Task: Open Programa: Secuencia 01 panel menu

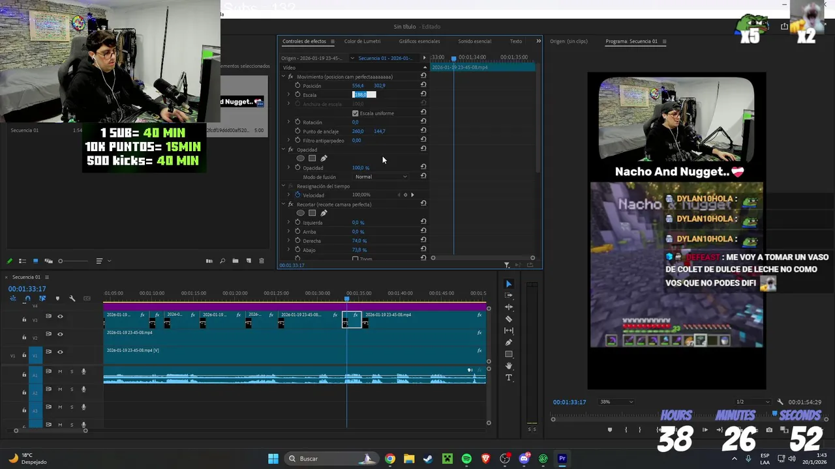Action: (x=664, y=42)
